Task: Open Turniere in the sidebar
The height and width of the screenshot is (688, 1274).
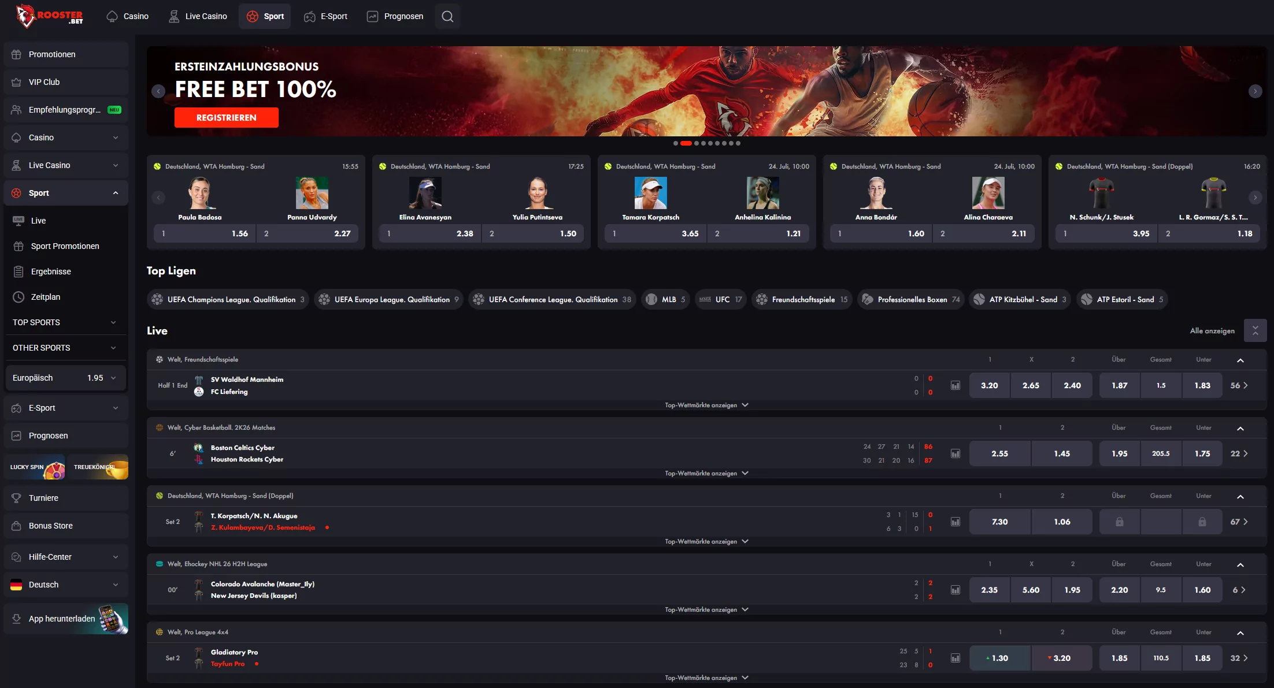Action: coord(66,498)
